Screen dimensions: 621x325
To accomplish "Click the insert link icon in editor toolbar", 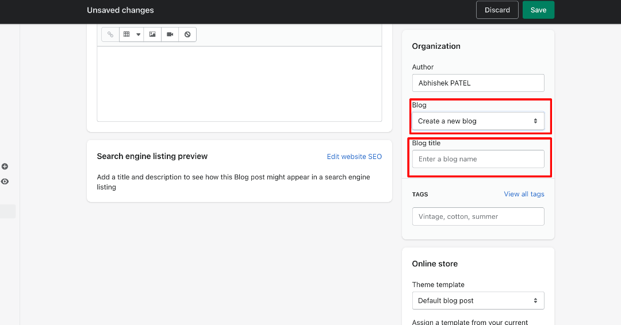I will click(x=110, y=34).
